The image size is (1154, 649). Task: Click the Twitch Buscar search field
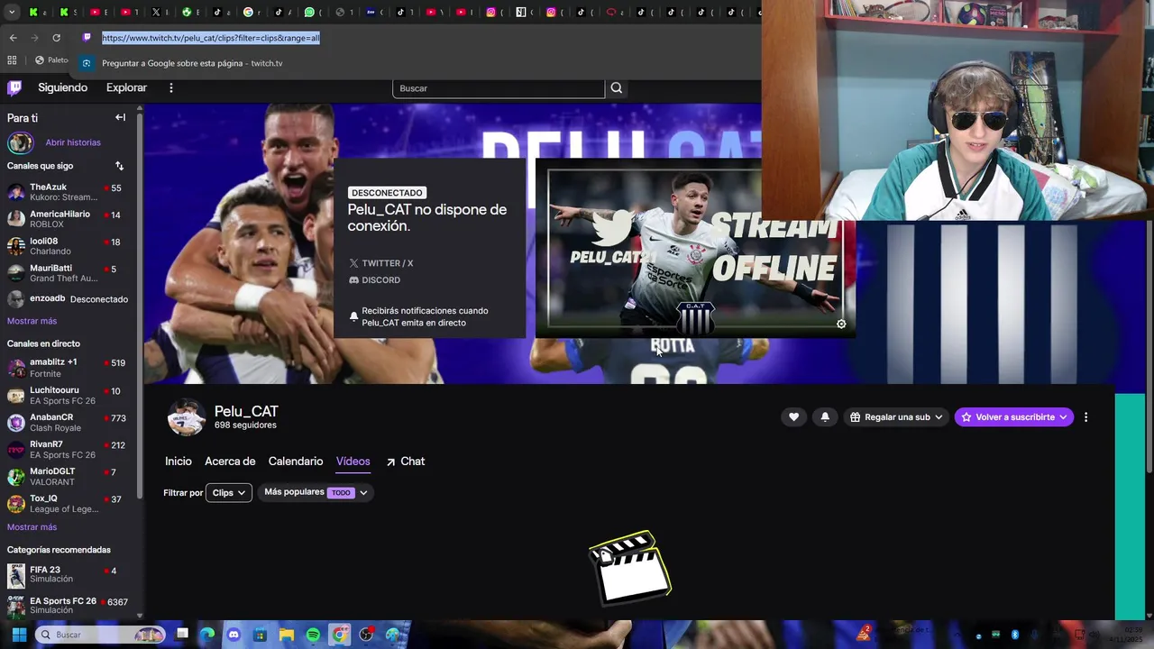499,87
